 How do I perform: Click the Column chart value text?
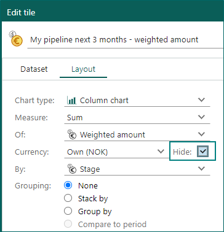[x=104, y=101]
